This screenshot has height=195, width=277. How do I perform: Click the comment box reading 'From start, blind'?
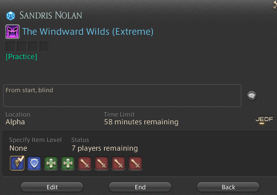(x=122, y=96)
